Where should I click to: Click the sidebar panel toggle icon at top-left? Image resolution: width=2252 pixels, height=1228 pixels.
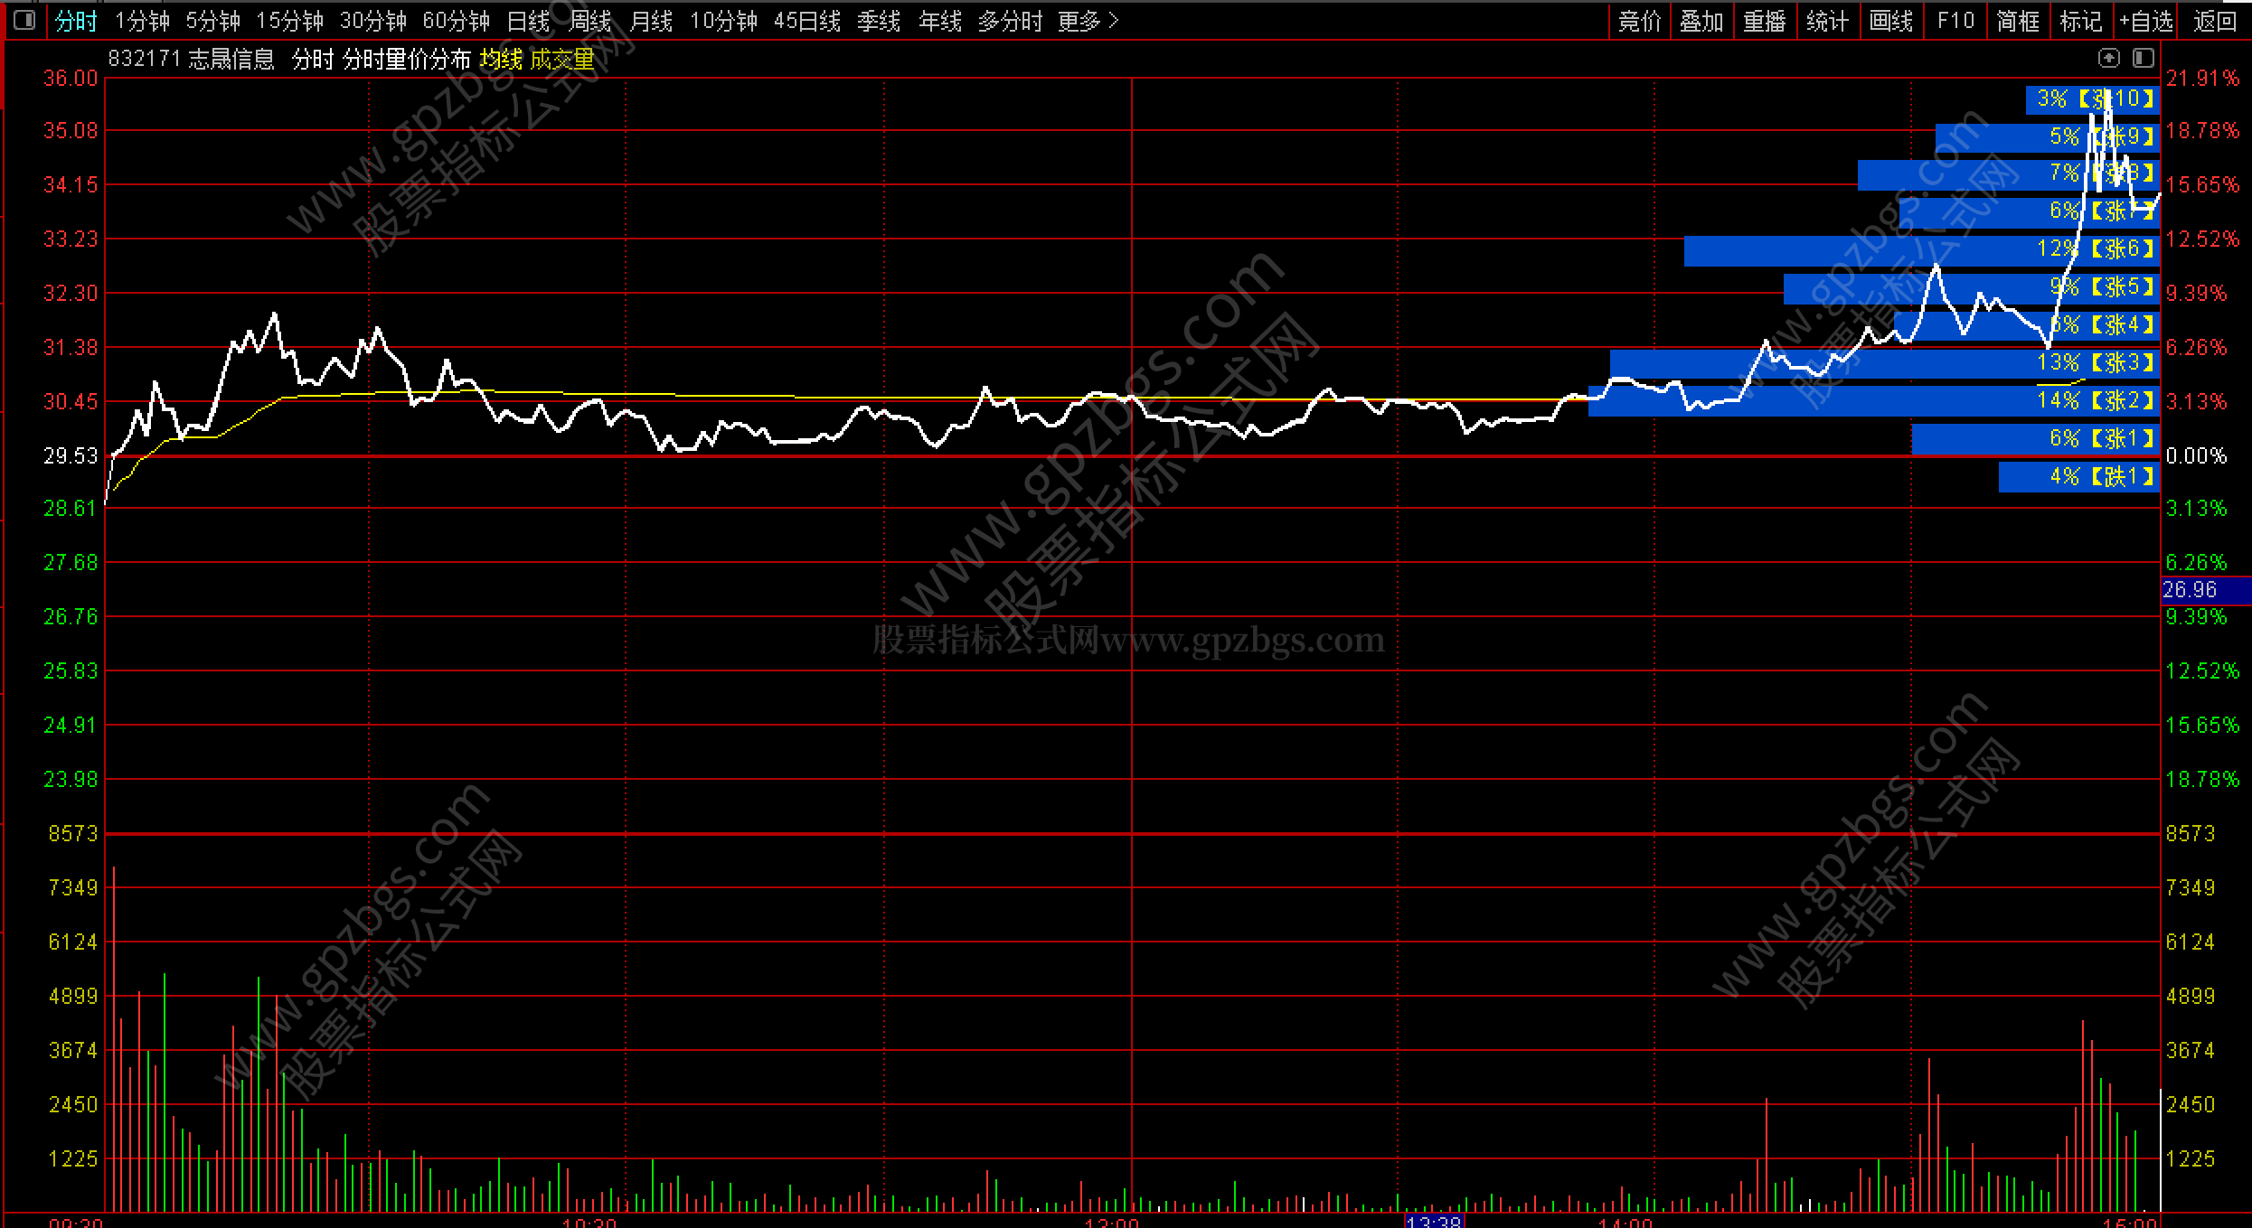point(24,20)
